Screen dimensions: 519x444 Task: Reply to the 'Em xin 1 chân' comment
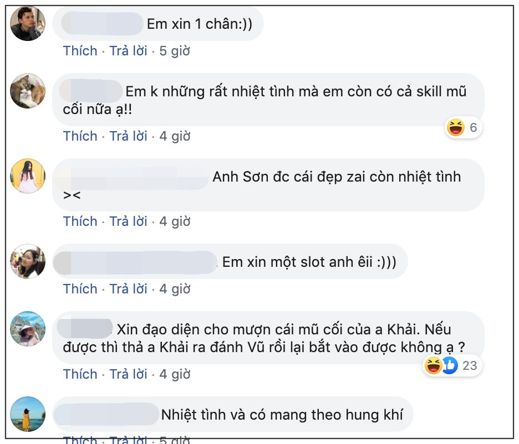pos(128,51)
